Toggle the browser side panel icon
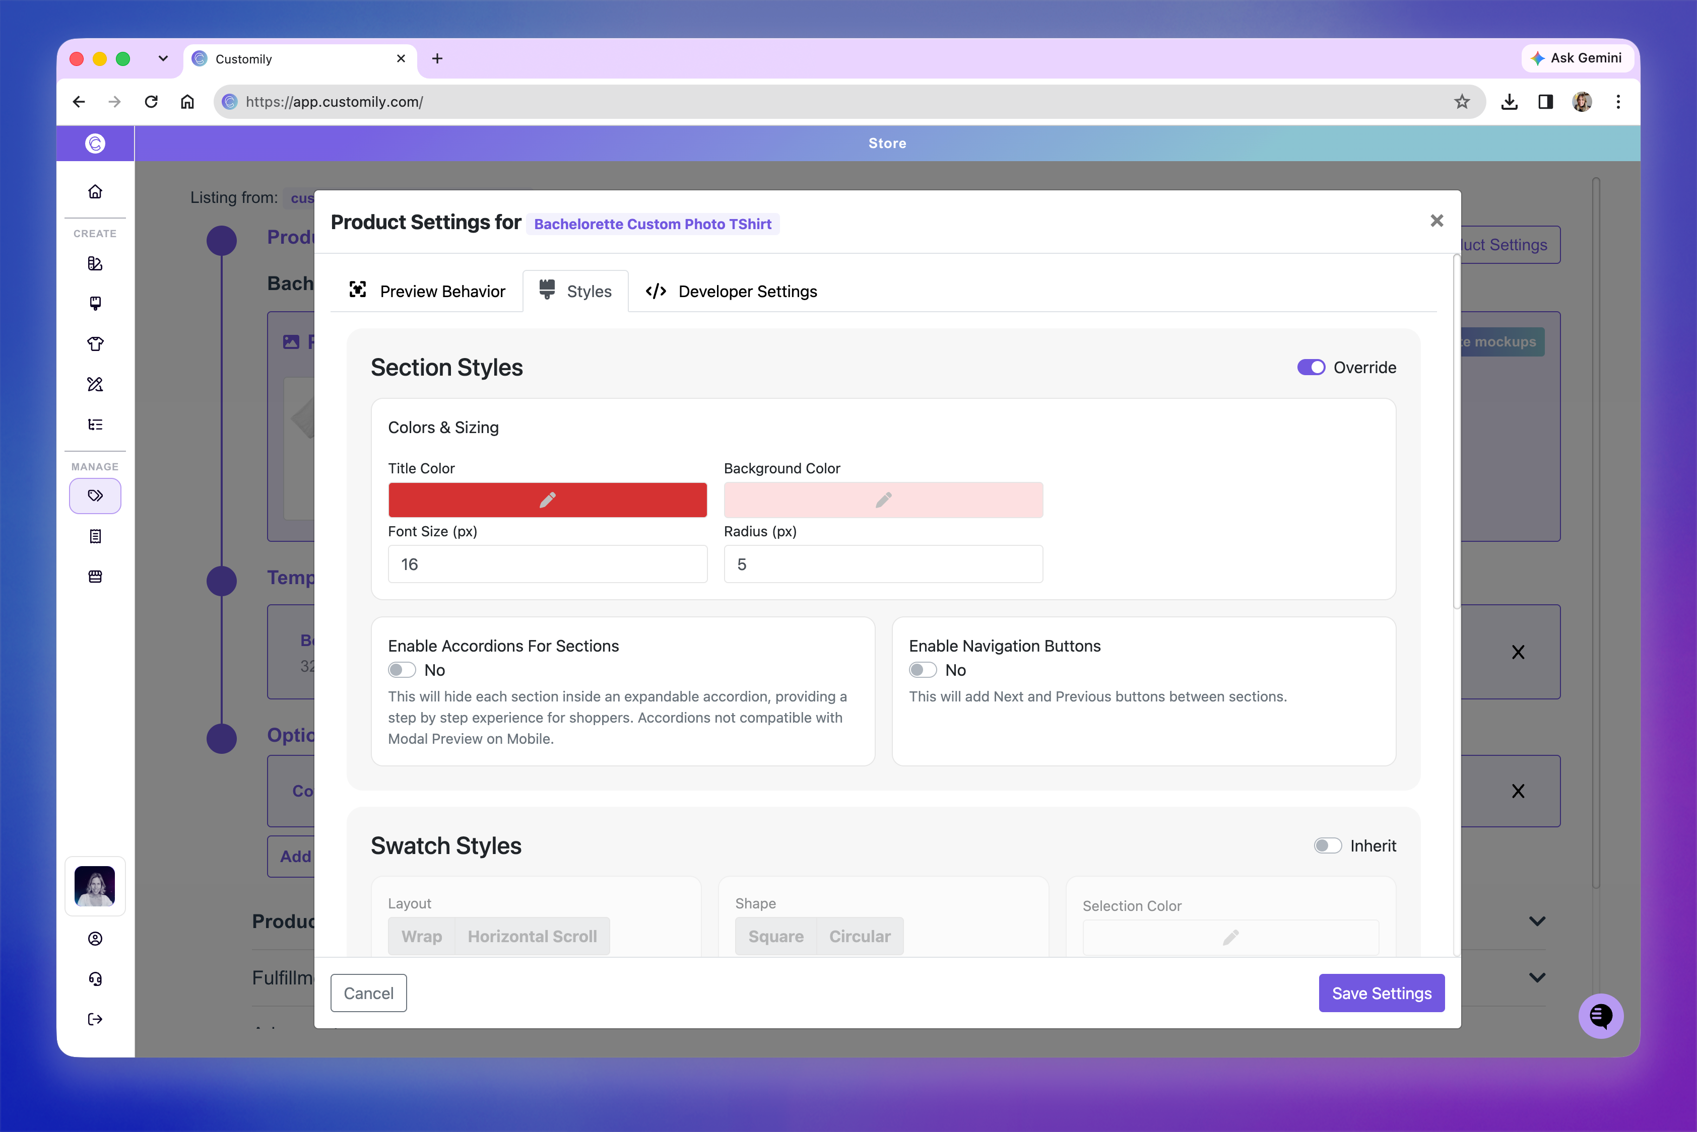 pyautogui.click(x=1545, y=102)
